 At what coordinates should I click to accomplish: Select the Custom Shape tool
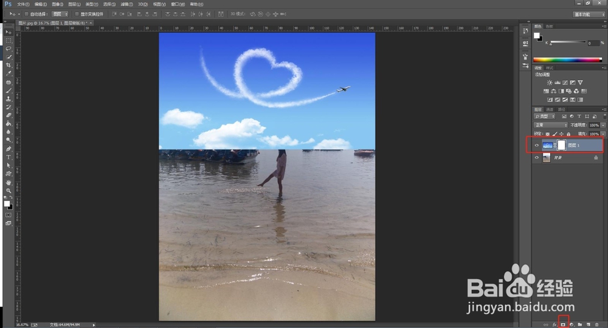point(9,174)
